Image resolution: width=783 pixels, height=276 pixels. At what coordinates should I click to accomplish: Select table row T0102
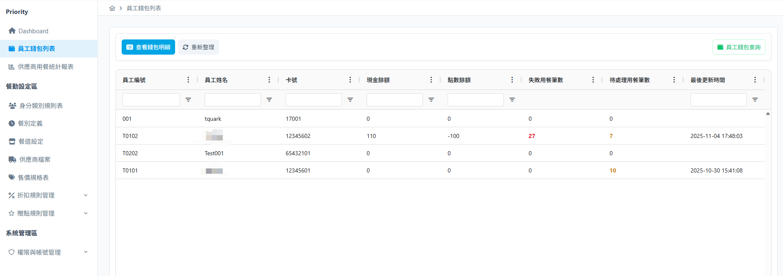[x=440, y=136]
